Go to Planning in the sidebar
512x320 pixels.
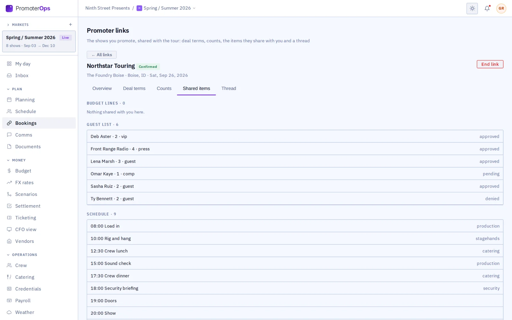click(39, 100)
